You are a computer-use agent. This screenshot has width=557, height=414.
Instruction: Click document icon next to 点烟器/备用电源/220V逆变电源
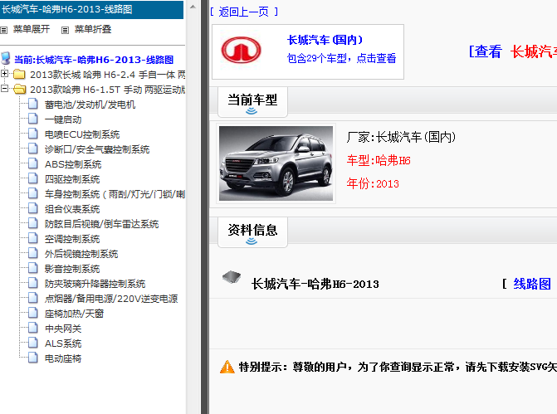point(33,298)
